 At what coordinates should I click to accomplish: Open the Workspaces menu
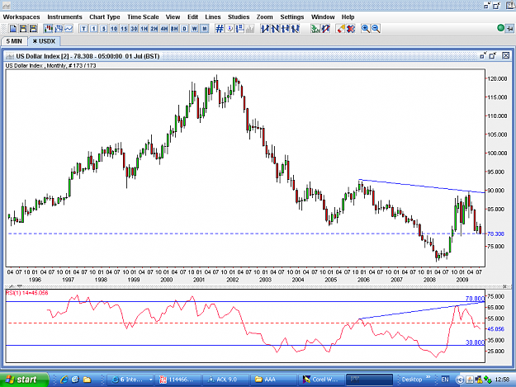(21, 17)
